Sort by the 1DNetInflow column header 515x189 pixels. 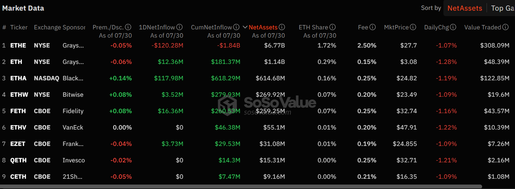click(x=157, y=27)
